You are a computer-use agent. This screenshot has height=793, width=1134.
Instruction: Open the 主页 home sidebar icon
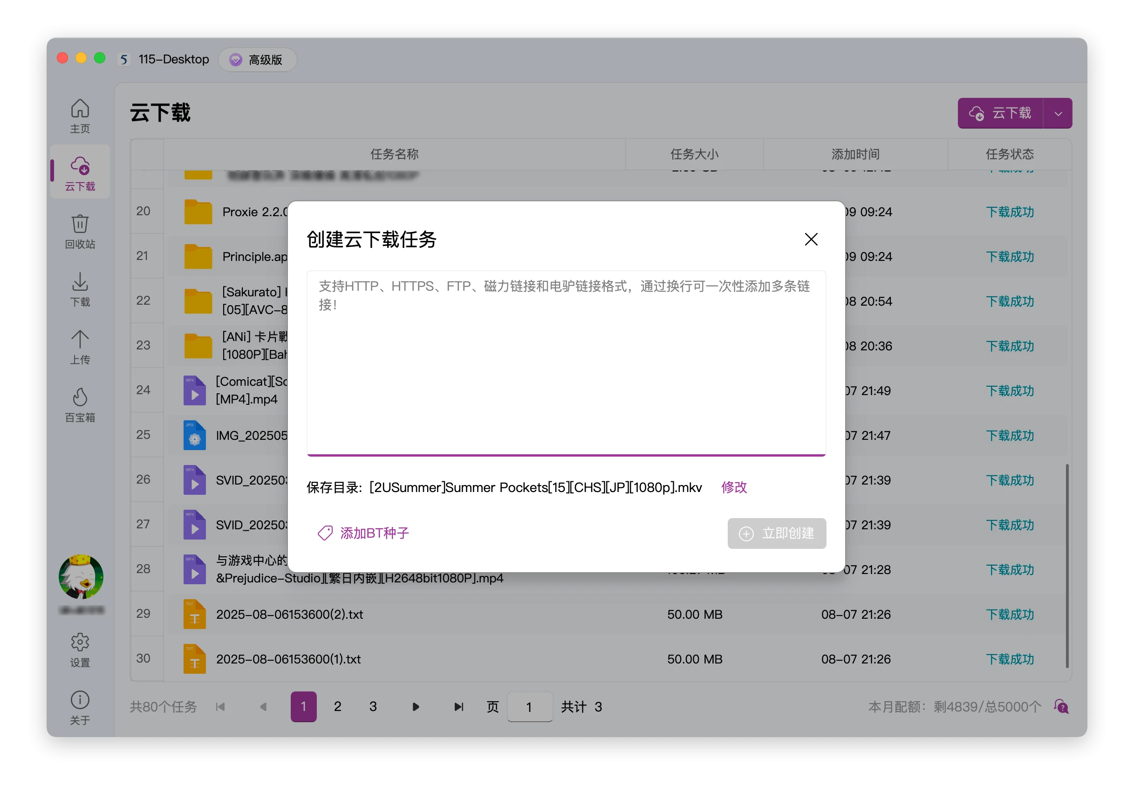[x=80, y=116]
